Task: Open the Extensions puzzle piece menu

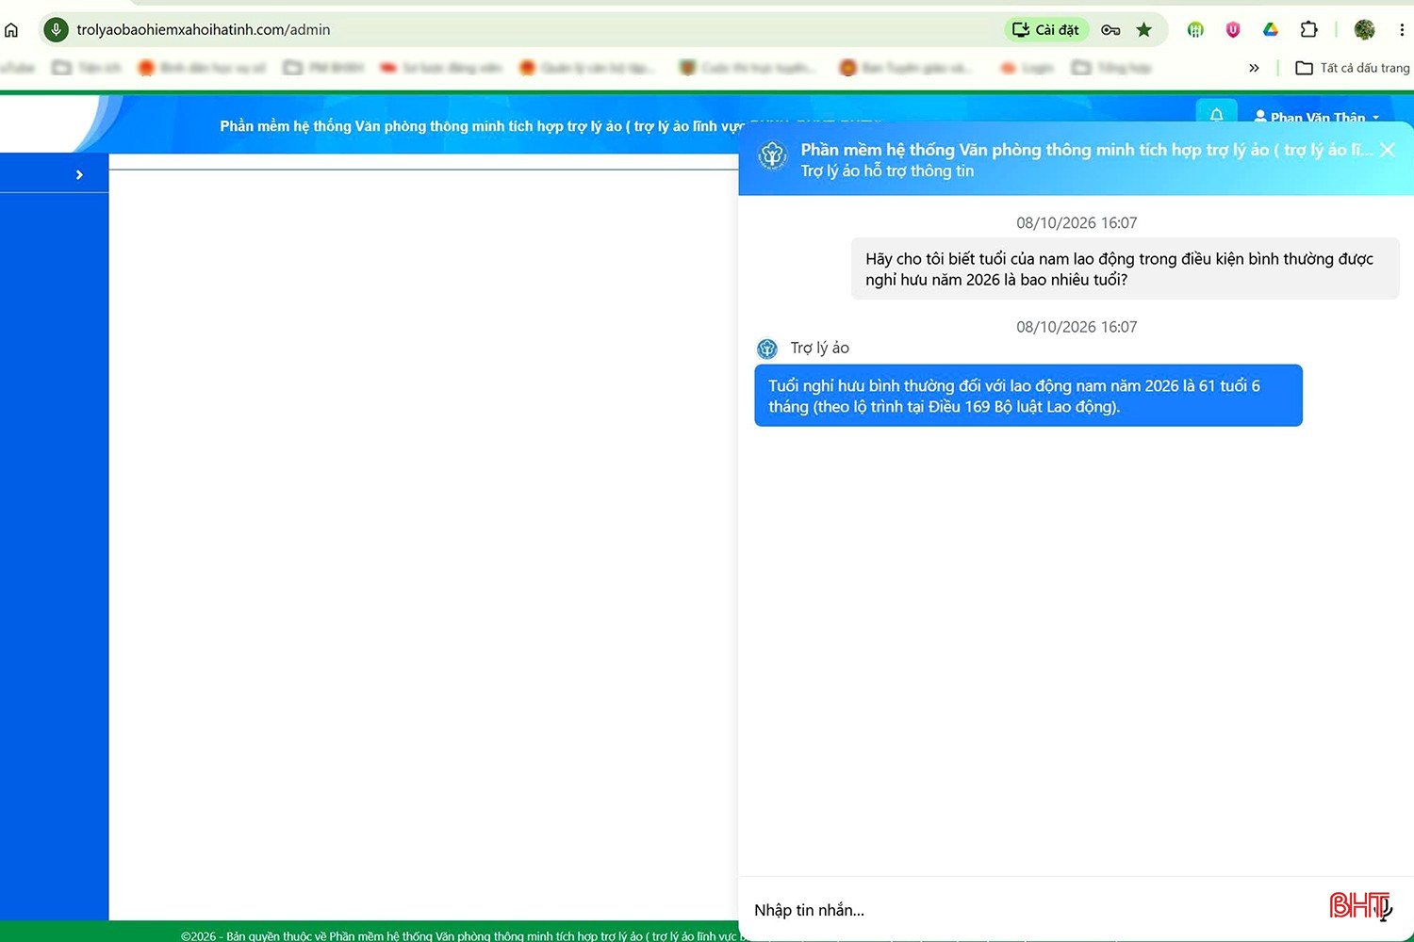Action: point(1308,30)
